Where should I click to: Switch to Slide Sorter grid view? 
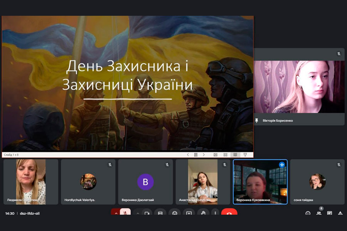225,155
